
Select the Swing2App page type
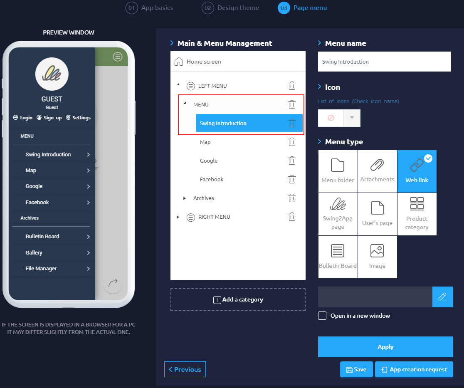[x=338, y=214]
